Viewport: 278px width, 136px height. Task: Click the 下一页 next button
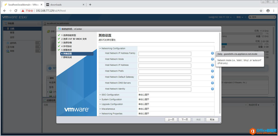pos(185,120)
